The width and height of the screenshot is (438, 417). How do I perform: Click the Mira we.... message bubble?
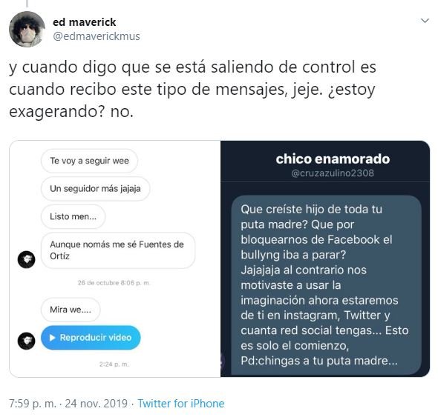pos(71,310)
